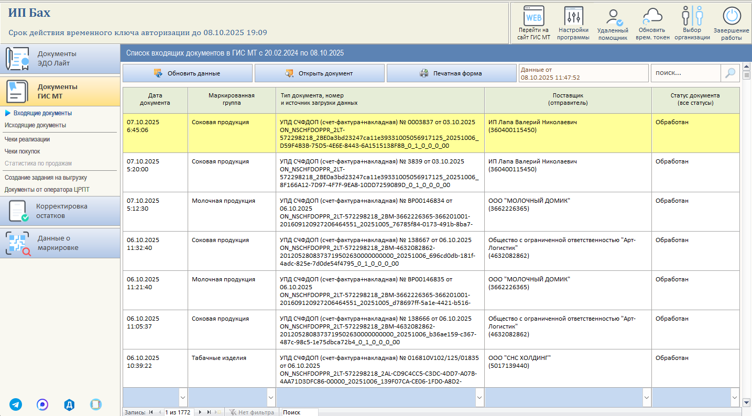The width and height of the screenshot is (752, 416).
Task: Click the Обновить данные button
Action: click(188, 73)
